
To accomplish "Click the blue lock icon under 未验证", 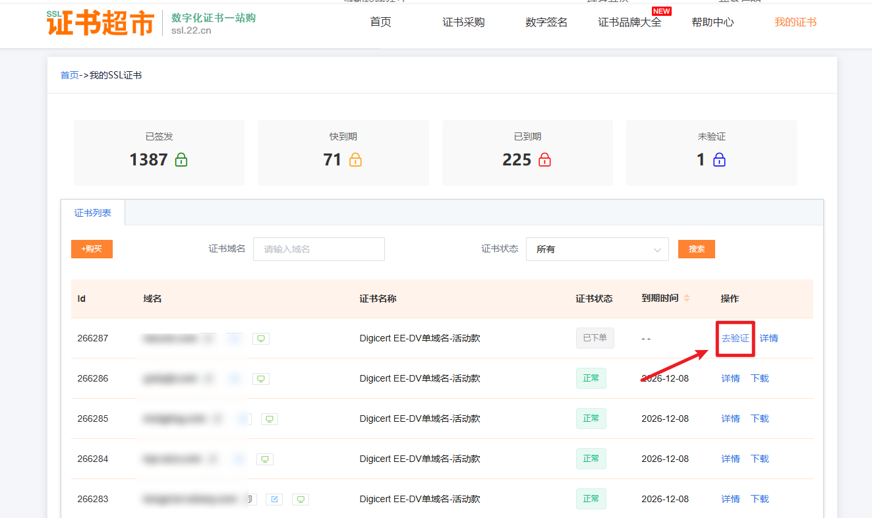I will pyautogui.click(x=719, y=159).
